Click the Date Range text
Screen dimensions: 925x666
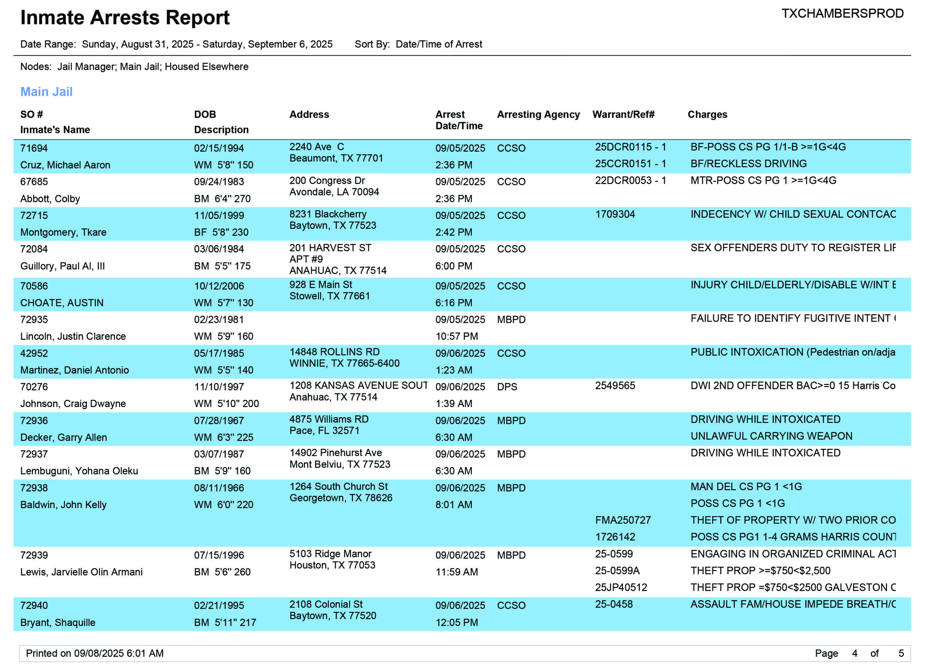tap(176, 44)
